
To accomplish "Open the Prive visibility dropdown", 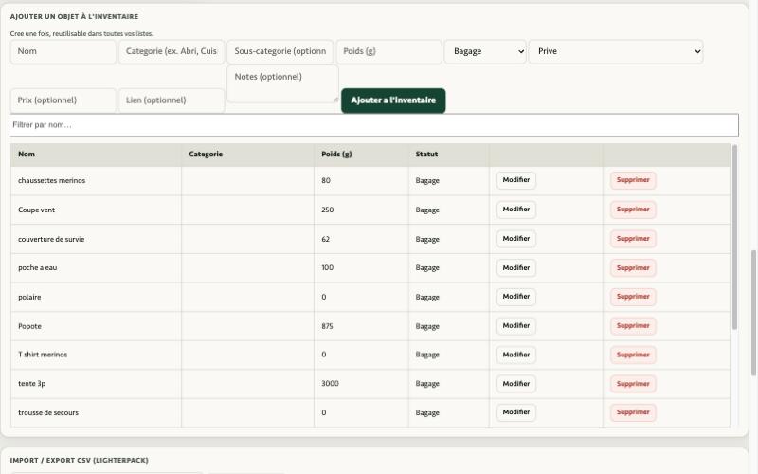I will pos(615,52).
